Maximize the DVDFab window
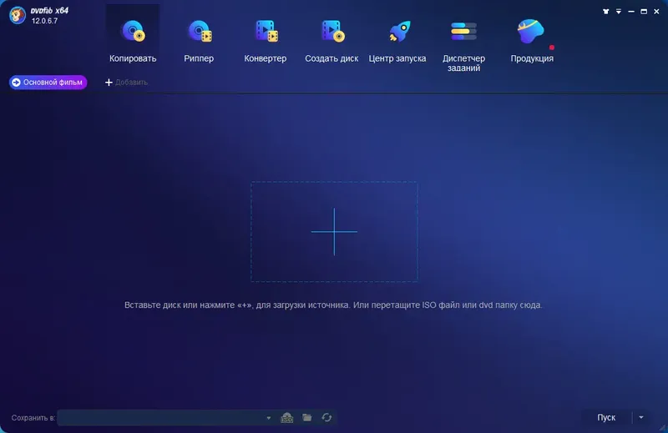The image size is (668, 433). pos(644,12)
